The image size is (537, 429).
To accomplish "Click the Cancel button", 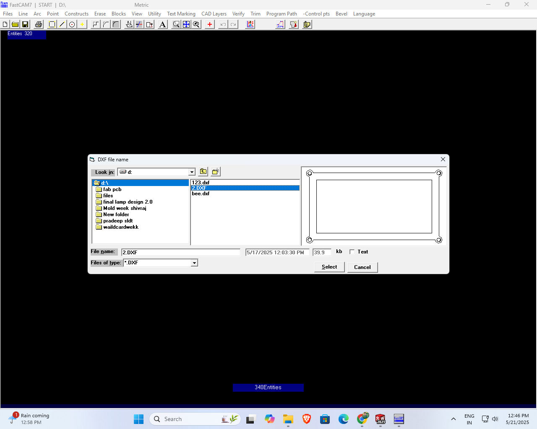I will tap(362, 267).
